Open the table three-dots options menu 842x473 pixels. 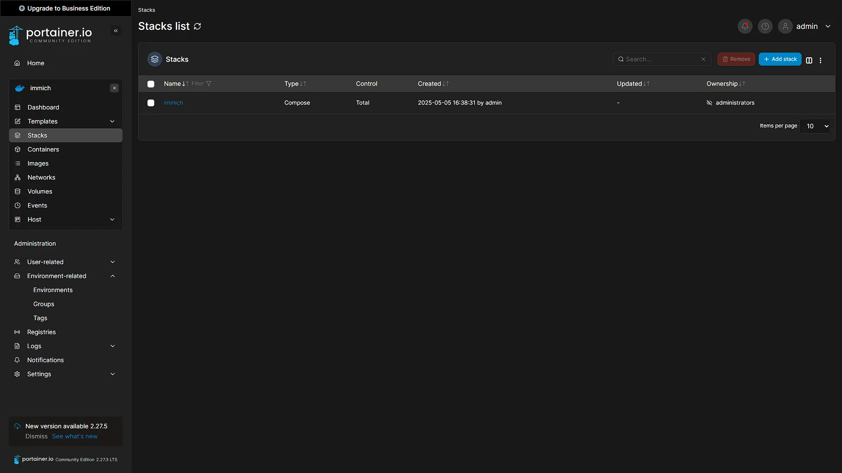tap(821, 60)
